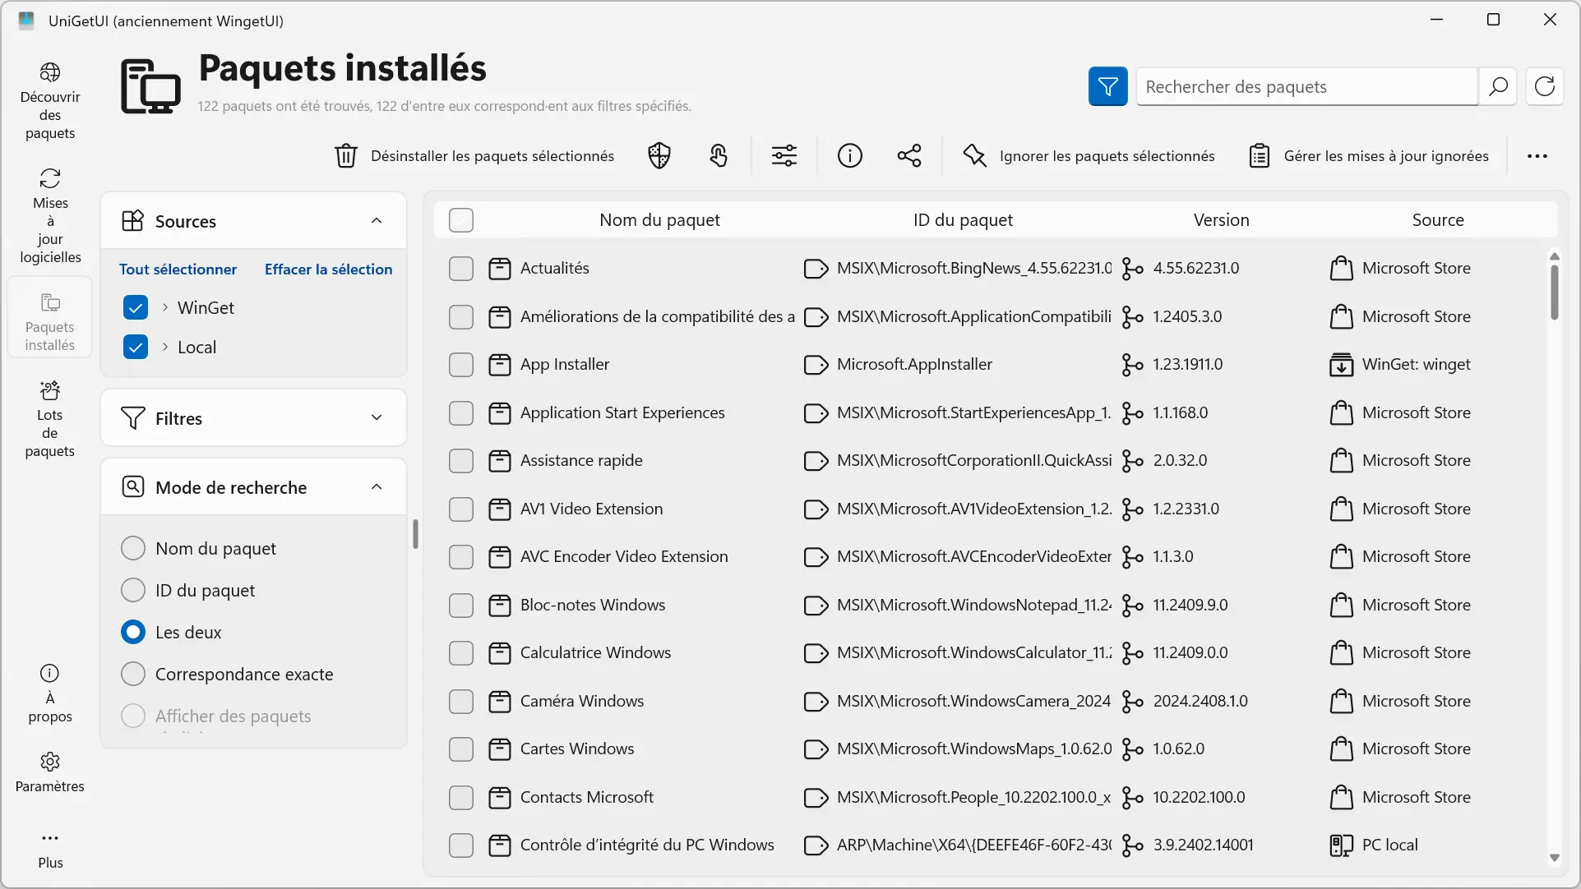The image size is (1581, 889).
Task: Click the interactive uninstall hand icon
Action: point(719,155)
